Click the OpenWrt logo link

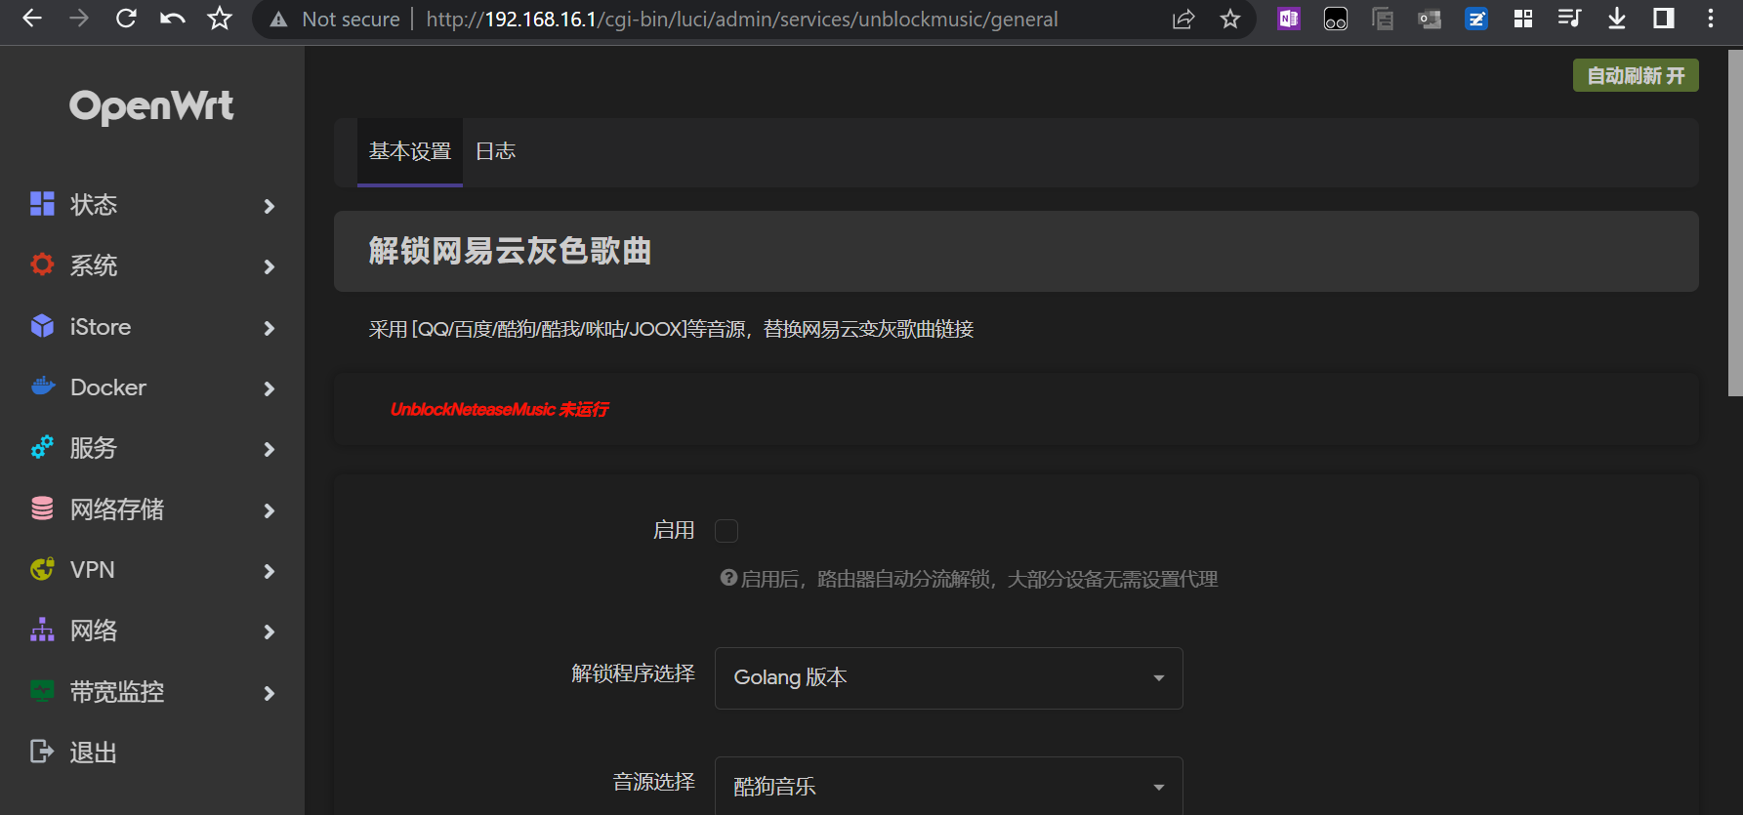tap(151, 105)
